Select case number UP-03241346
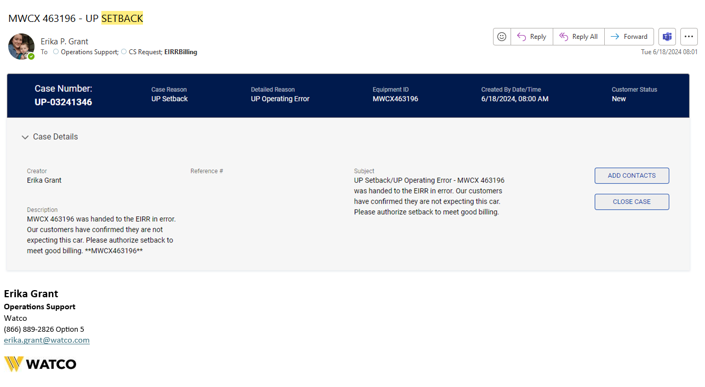 pos(63,102)
